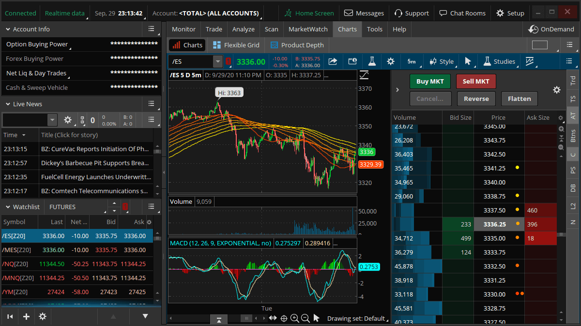Viewport: 581px width, 326px height.
Task: Click the pattern/trendline drawing icon beside Studies
Action: point(531,61)
